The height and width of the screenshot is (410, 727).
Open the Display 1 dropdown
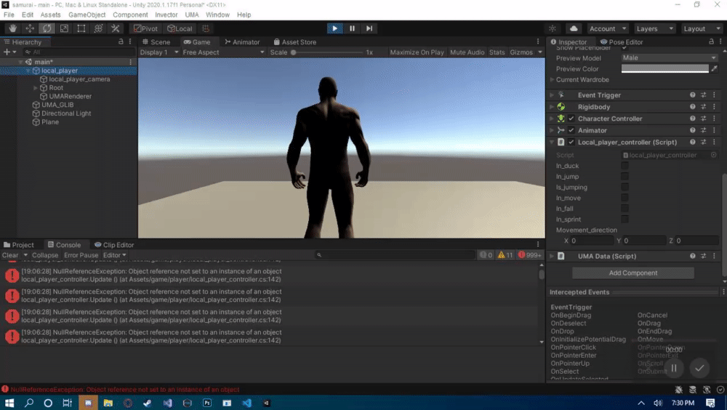[159, 52]
